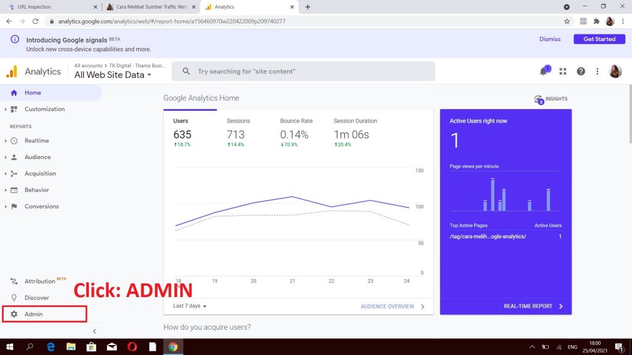632x355 pixels.
Task: Open the Home sidebar item
Action: 51,92
